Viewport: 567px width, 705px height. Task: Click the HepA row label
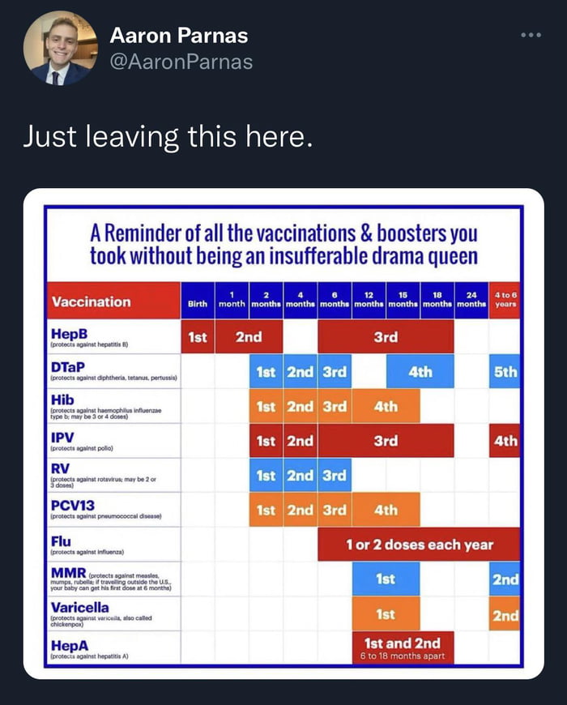click(x=70, y=644)
